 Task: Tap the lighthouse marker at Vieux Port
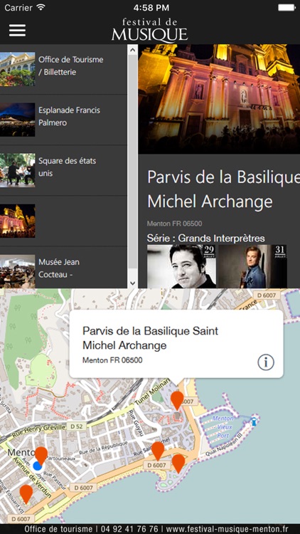[x=253, y=422]
